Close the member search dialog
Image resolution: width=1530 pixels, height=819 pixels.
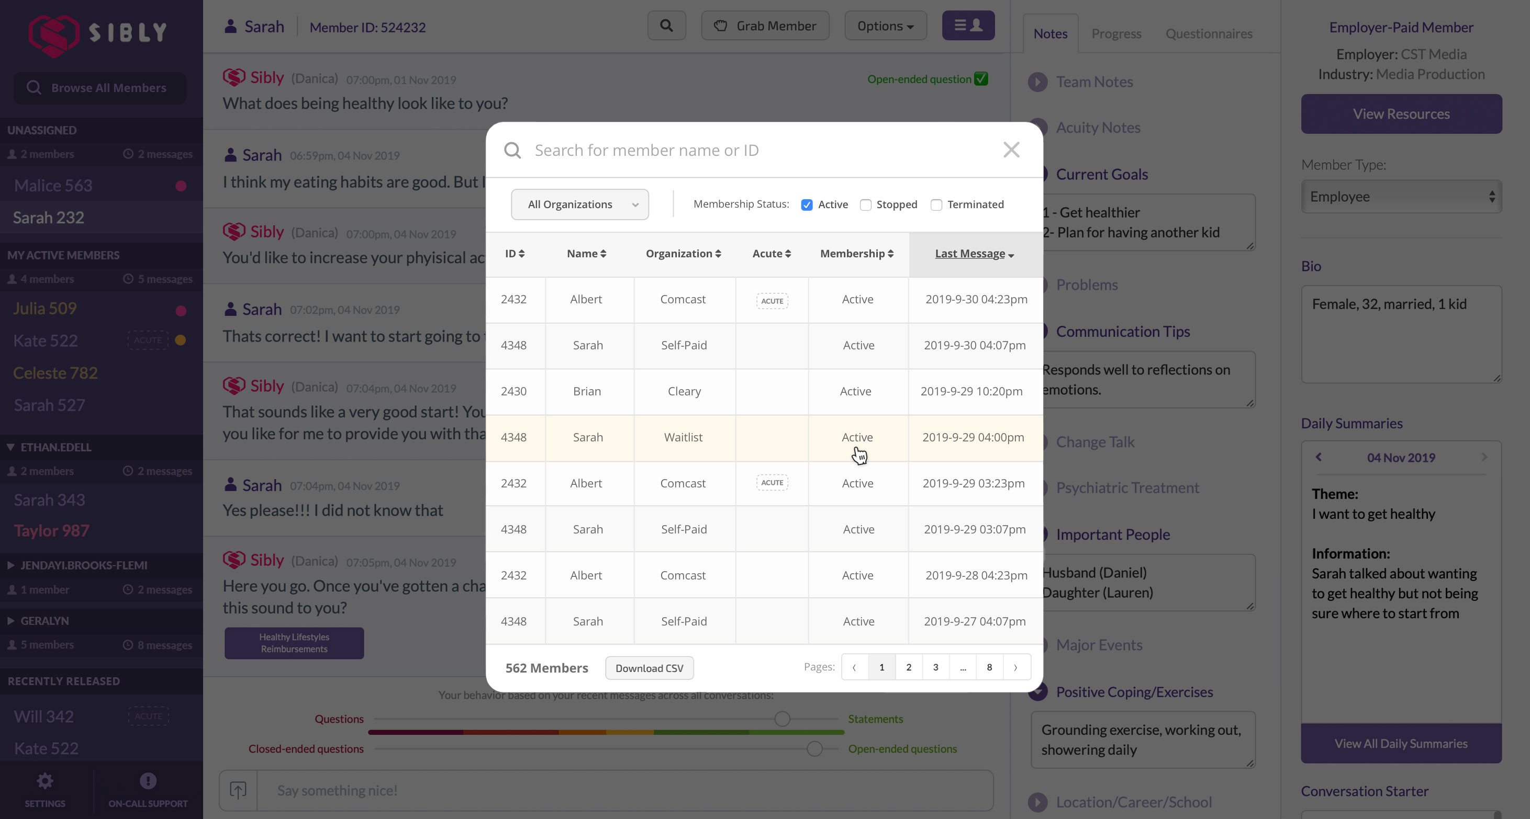coord(1011,150)
